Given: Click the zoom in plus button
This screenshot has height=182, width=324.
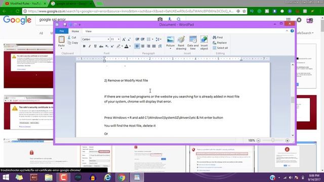Looking at the screenshot, I should [287, 141].
